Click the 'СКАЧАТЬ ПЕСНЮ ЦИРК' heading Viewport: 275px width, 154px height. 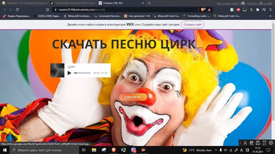click(x=124, y=44)
